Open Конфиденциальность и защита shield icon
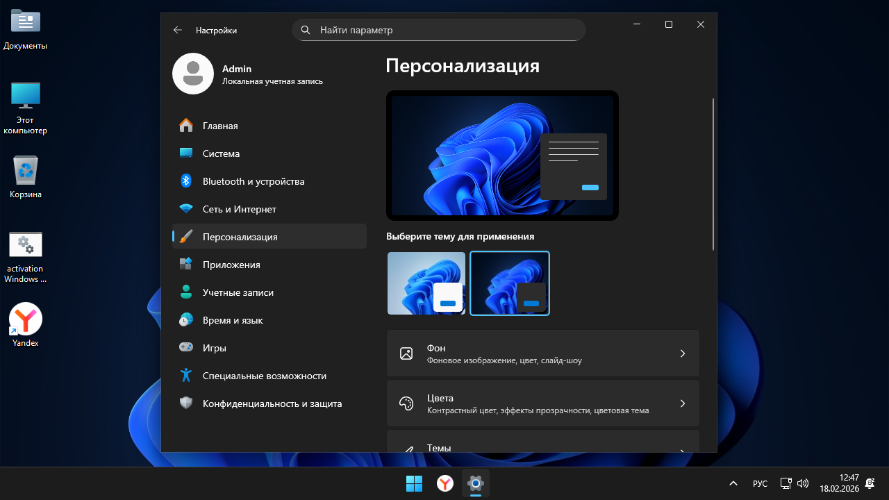 [x=185, y=403]
